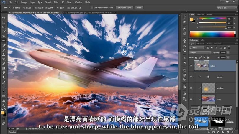This screenshot has height=134, width=239.
Task: Open the Layers panel flyout menu
Action: [x=236, y=44]
